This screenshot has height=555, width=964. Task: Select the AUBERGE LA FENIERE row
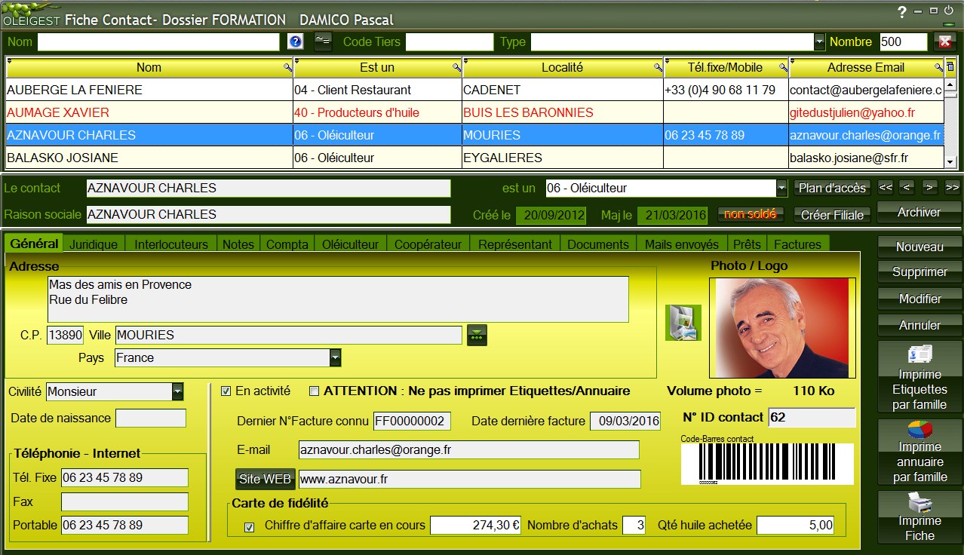click(x=474, y=90)
